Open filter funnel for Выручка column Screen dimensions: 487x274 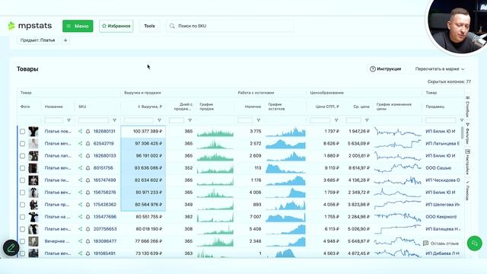pyautogui.click(x=159, y=120)
